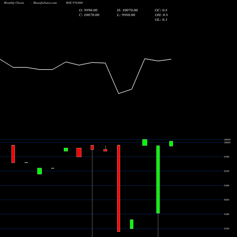
Task: Select the tallest green candlestick
Action: pos(158,179)
